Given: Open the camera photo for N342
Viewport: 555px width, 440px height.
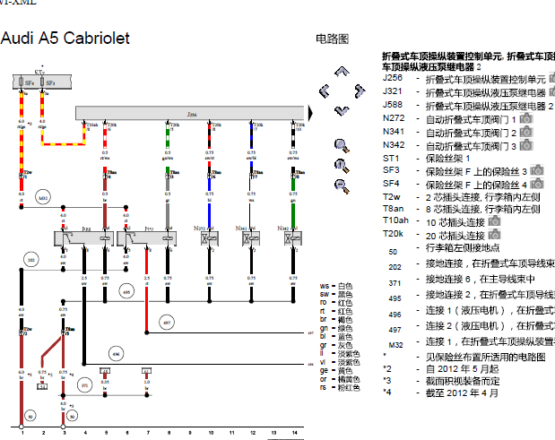Looking at the screenshot, I should (526, 145).
